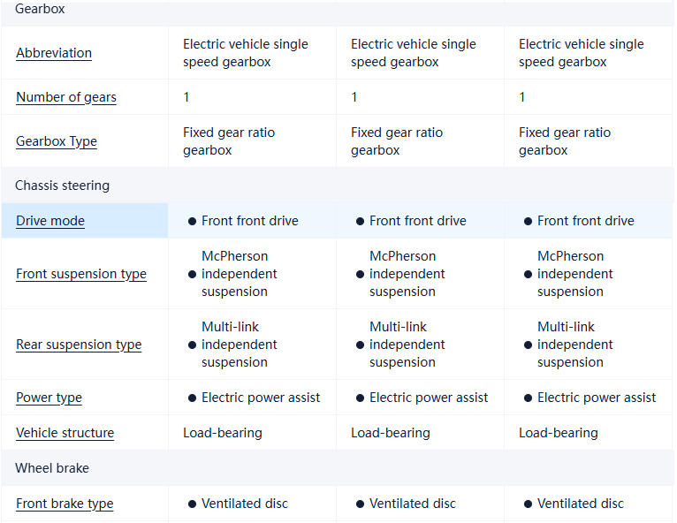Click the bullet dot in third column's Multi-link independent suspension
The width and height of the screenshot is (677, 523).
(528, 345)
